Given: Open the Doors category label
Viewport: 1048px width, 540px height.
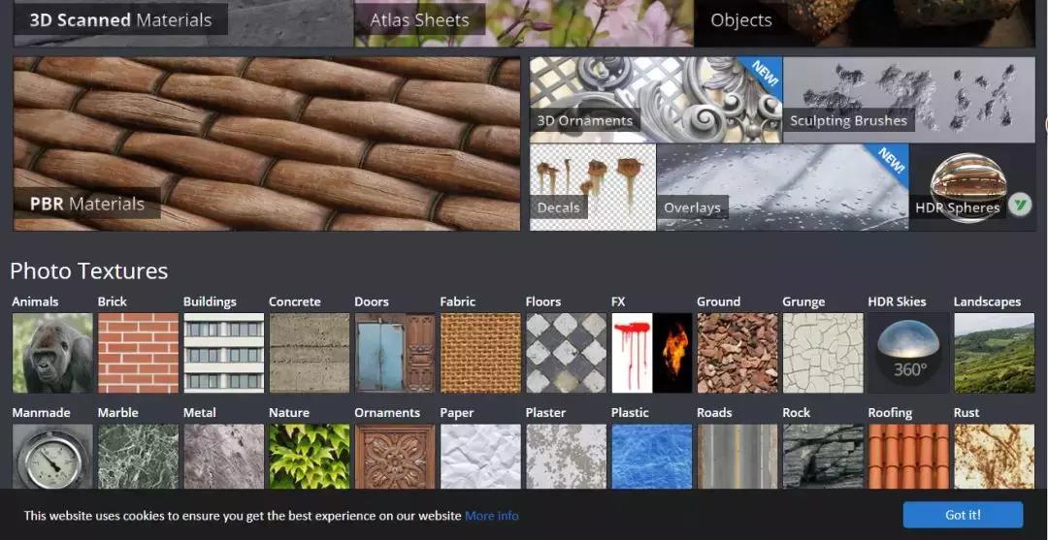Looking at the screenshot, I should [x=372, y=302].
